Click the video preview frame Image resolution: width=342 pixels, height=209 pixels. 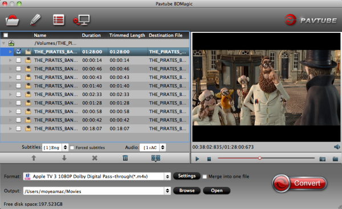click(x=266, y=87)
